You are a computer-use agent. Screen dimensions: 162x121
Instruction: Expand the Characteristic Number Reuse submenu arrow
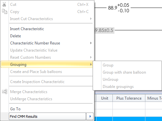click(x=91, y=43)
